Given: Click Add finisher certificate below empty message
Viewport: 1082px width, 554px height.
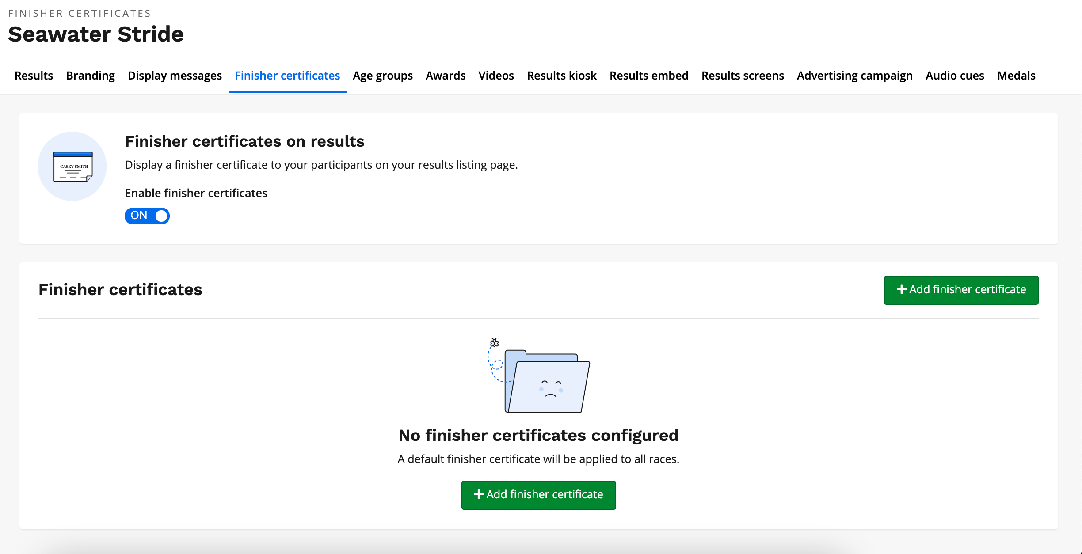Looking at the screenshot, I should [538, 495].
